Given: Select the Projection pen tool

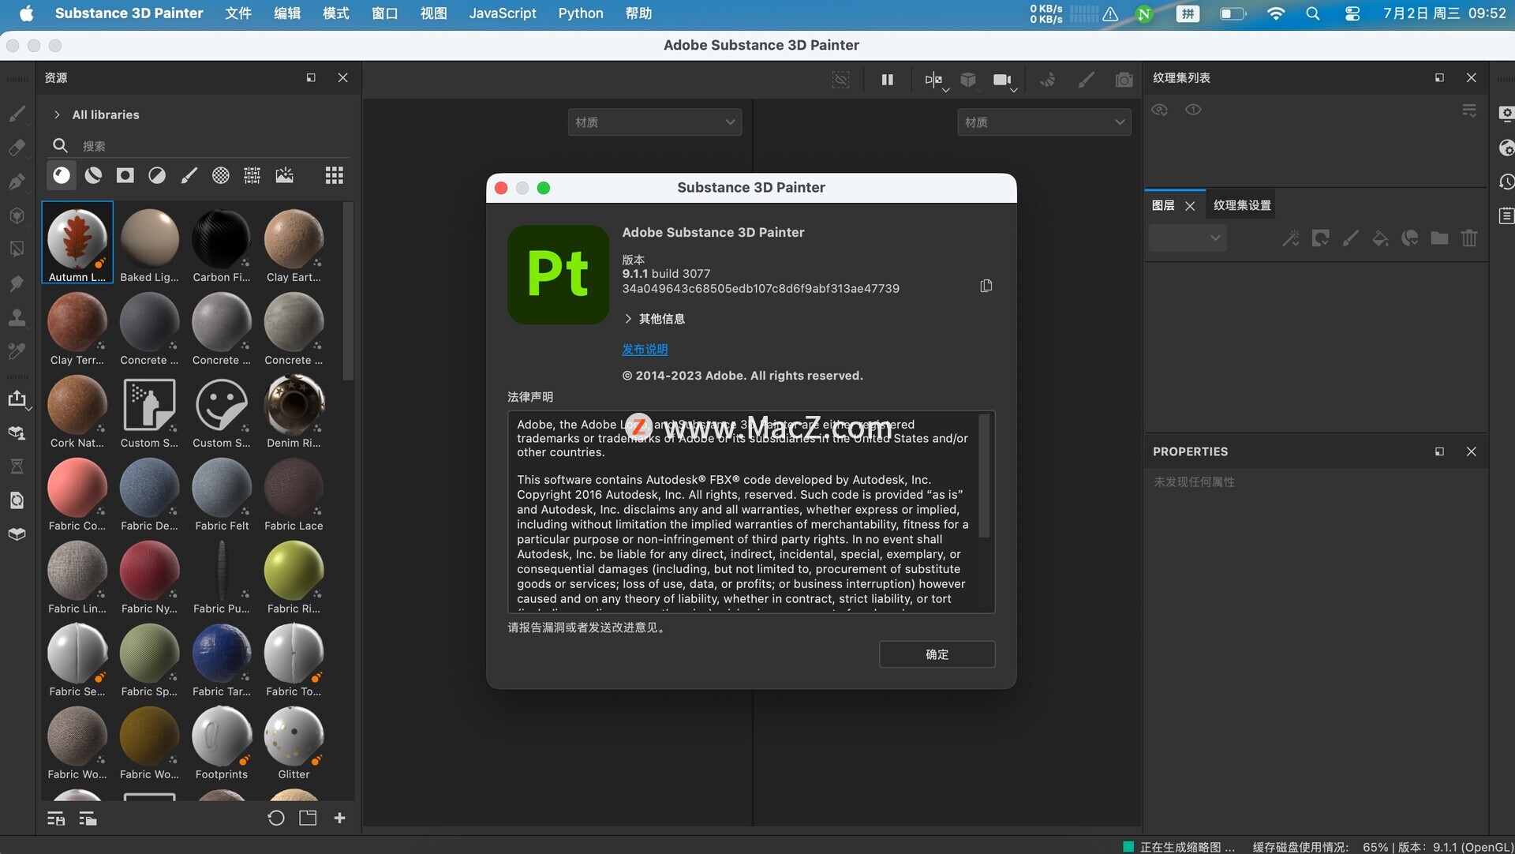Looking at the screenshot, I should point(17,182).
